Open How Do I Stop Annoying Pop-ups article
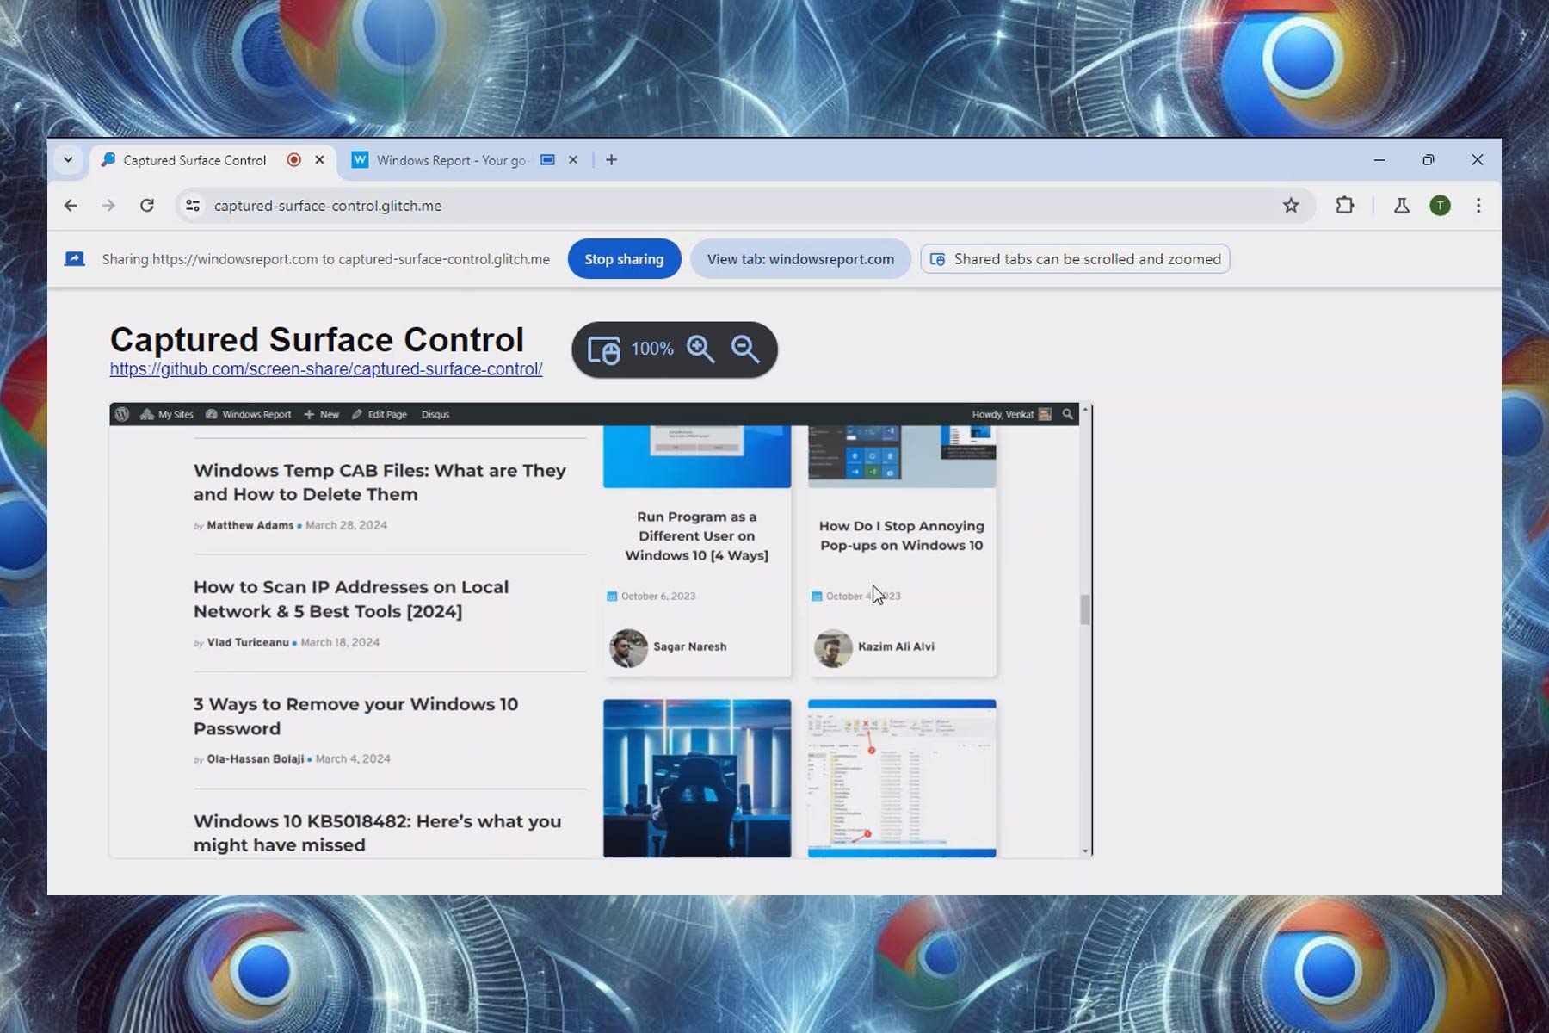The width and height of the screenshot is (1549, 1033). pos(901,535)
